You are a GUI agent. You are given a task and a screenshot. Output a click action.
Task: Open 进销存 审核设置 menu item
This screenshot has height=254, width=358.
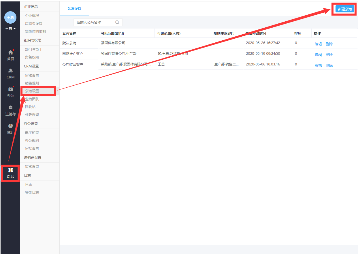[x=32, y=166]
